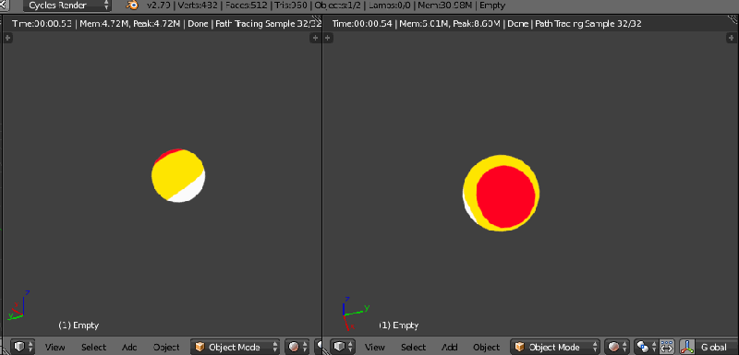Expand the tool shelf plus icon in right viewport
Viewport: 739px width, 355px height.
point(329,38)
